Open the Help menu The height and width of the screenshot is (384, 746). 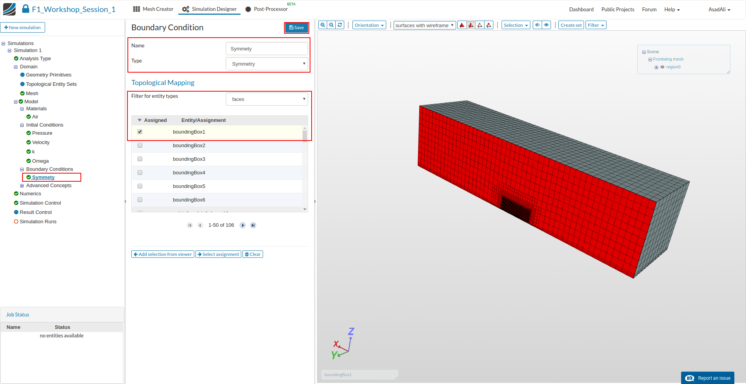672,9
